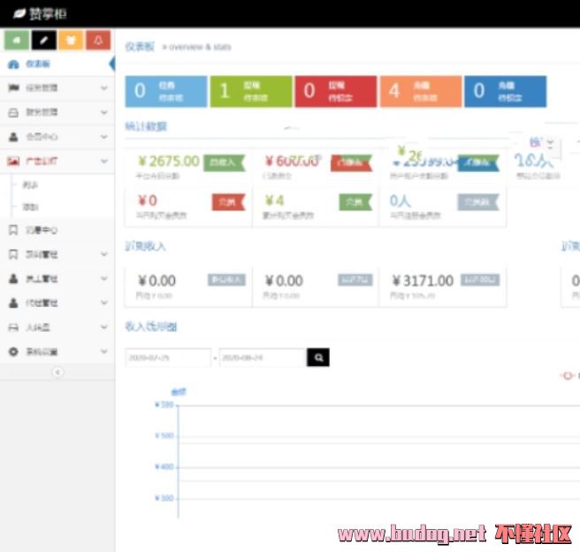Click the green ribbon beside the ¥4 figure
580x552 pixels.
click(355, 202)
